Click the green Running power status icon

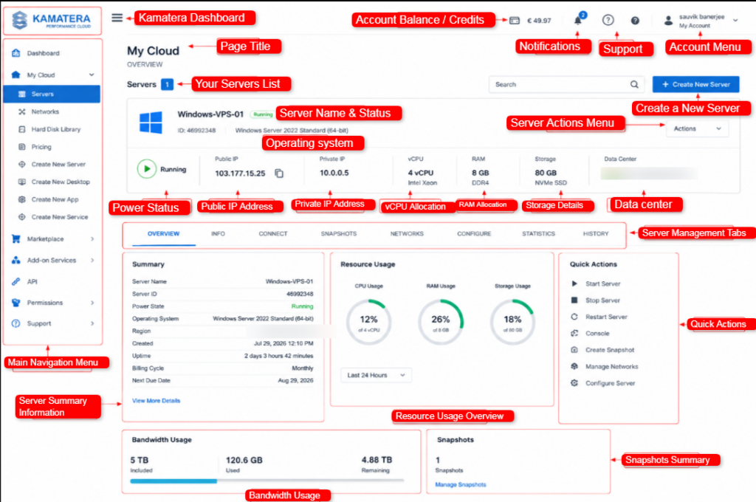click(147, 169)
